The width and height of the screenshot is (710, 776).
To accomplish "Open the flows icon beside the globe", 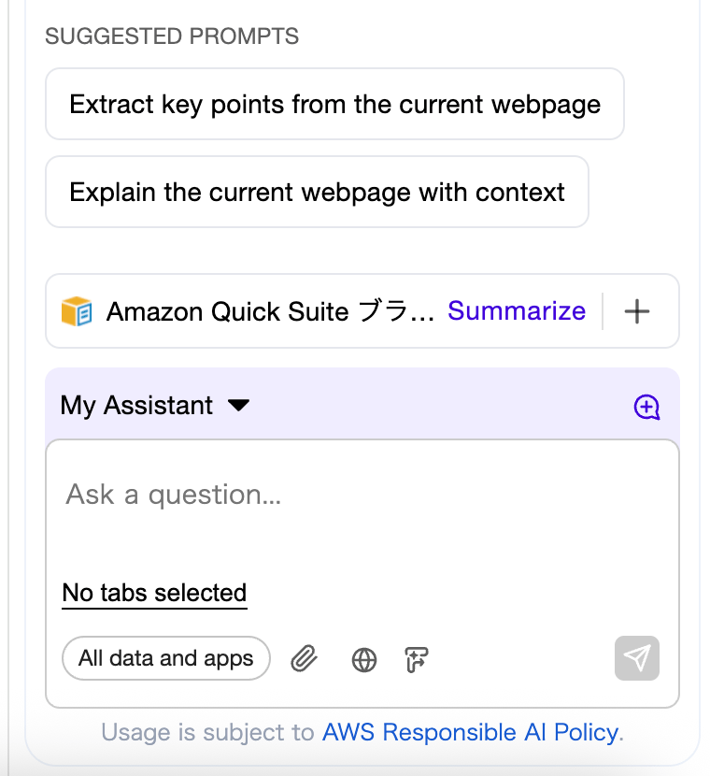I will 417,659.
